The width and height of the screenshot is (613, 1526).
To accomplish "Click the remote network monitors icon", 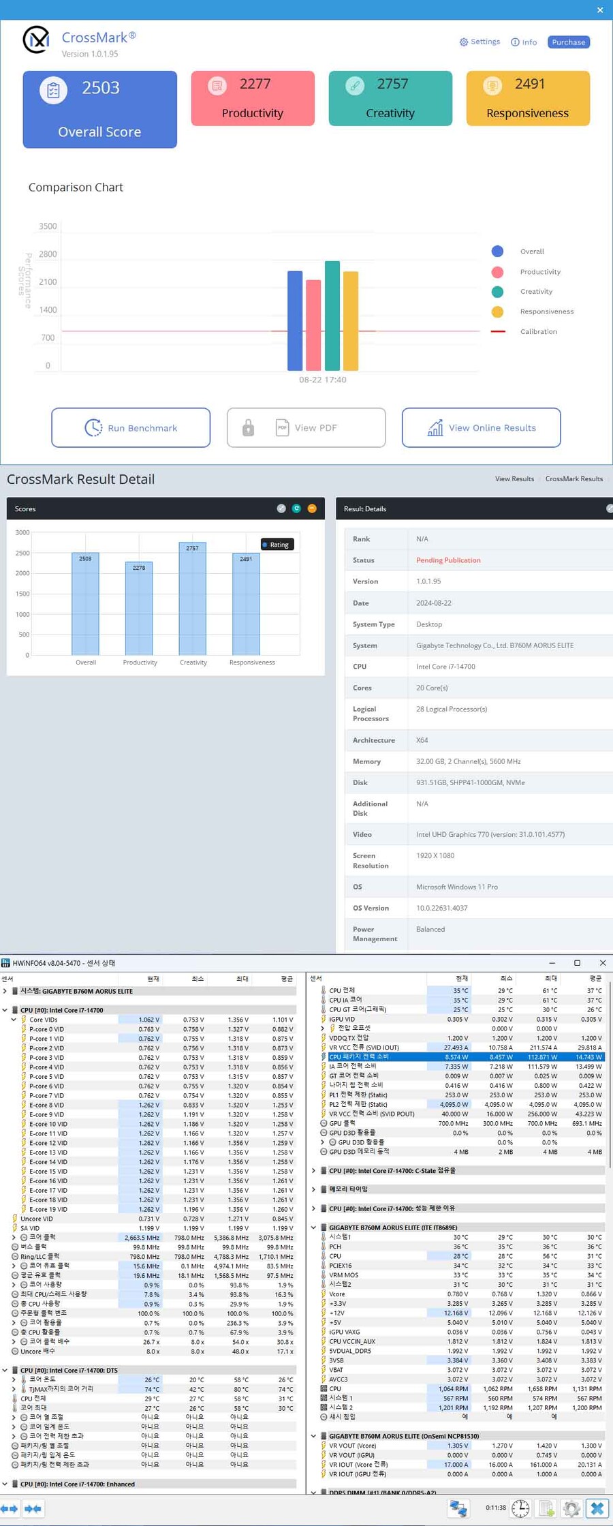I will point(458,1508).
